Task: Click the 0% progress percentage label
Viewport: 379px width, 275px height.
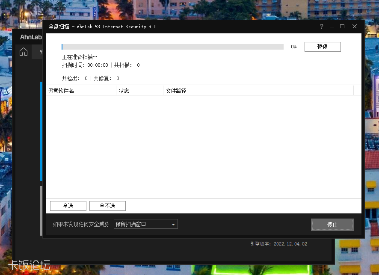Action: (x=293, y=47)
